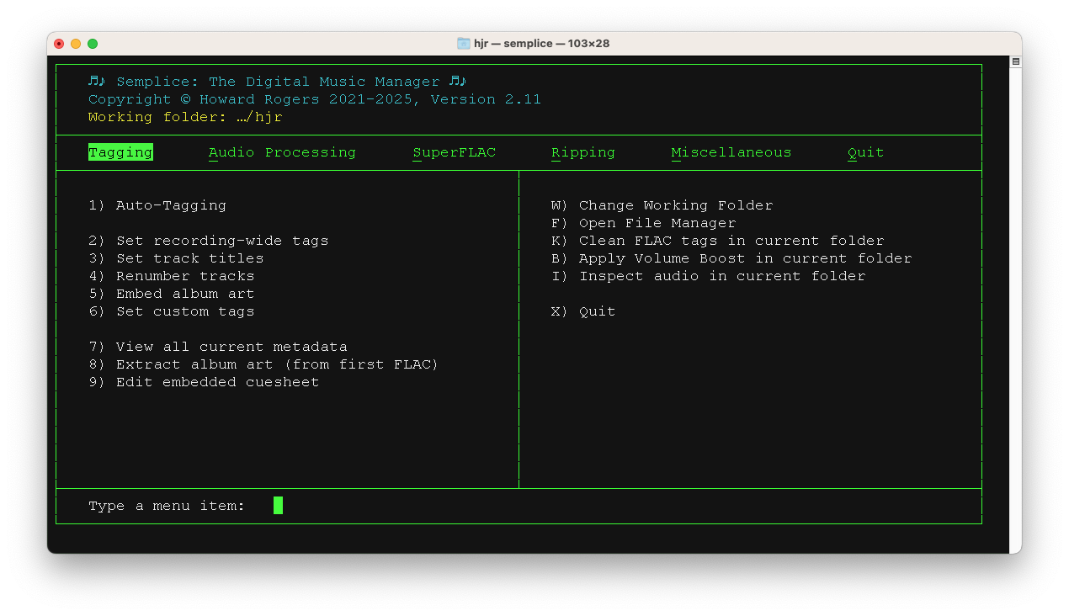1069x616 pixels.
Task: Open the Tagging menu
Action: (120, 152)
